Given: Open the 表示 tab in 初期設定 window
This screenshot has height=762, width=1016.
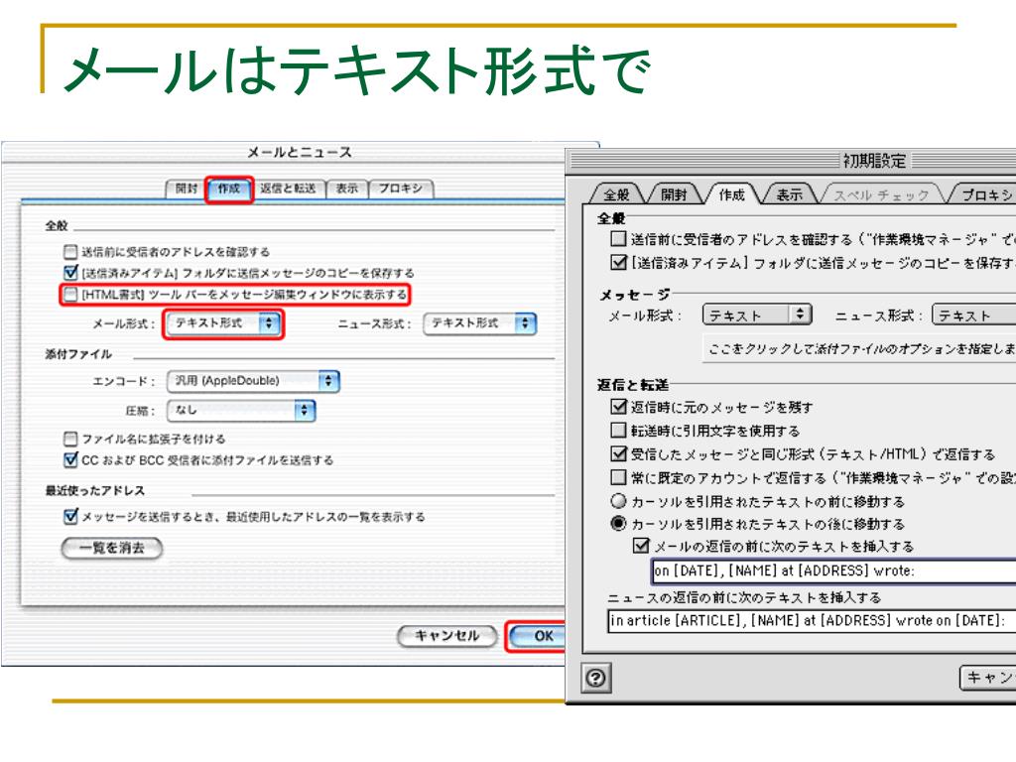Looking at the screenshot, I should point(789,194).
